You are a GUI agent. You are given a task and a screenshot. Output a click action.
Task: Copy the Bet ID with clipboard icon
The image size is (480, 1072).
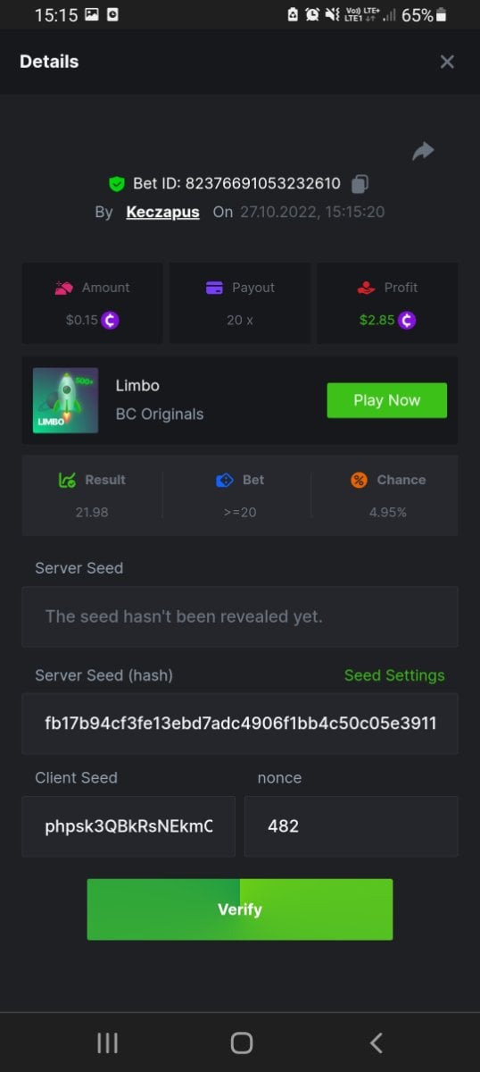coord(360,184)
